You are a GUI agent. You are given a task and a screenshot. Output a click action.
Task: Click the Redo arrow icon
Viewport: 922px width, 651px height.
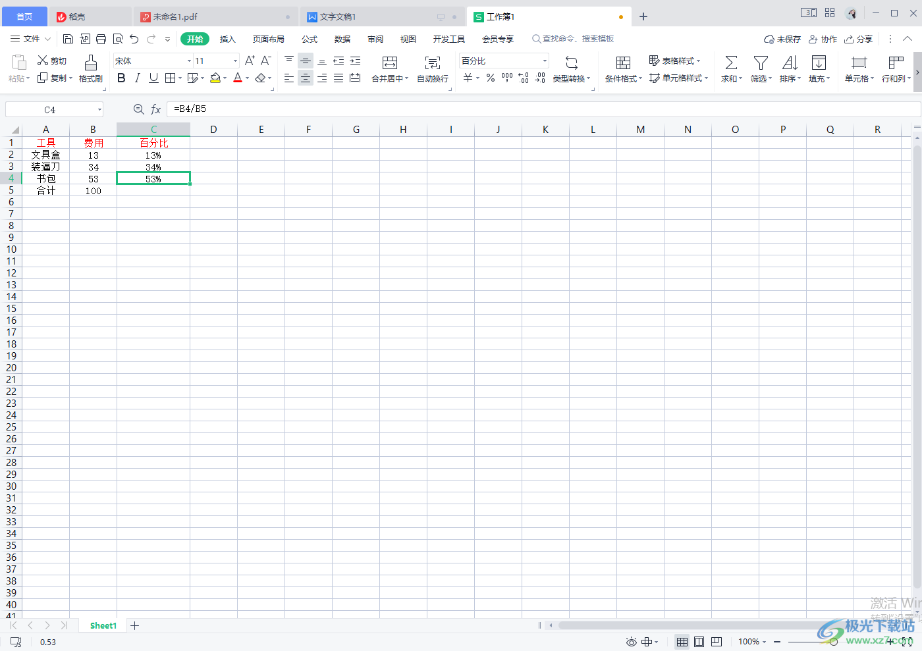click(x=151, y=39)
